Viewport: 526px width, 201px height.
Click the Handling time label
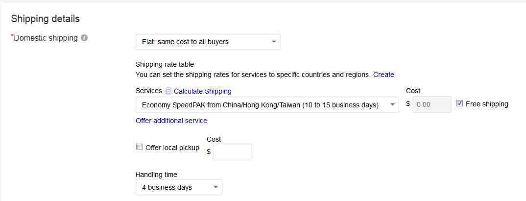pos(156,175)
